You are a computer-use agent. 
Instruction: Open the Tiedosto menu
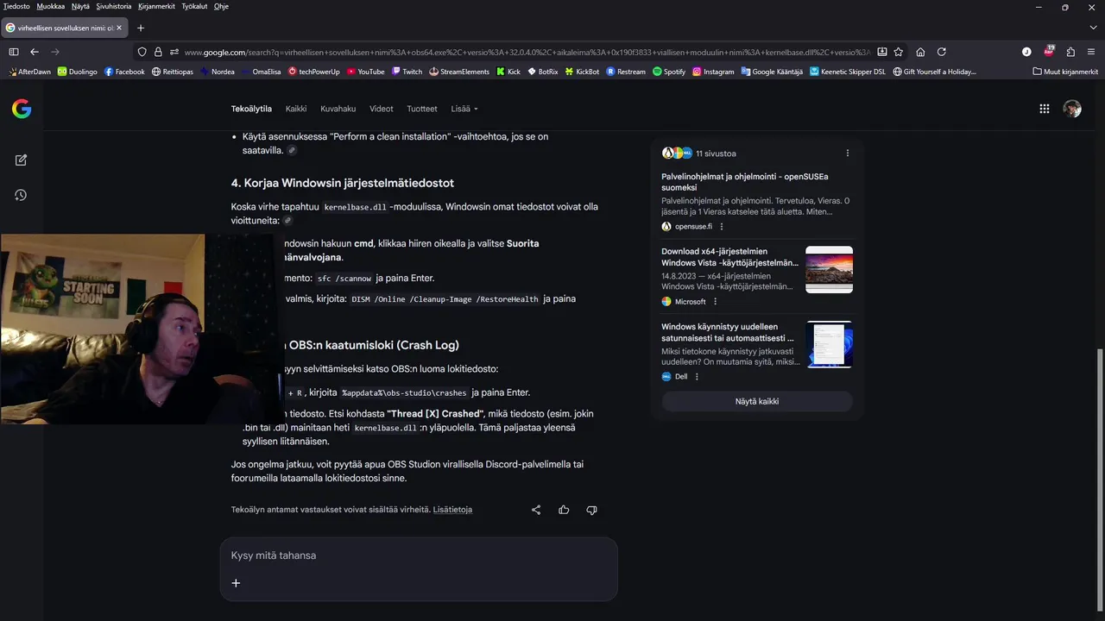point(16,6)
